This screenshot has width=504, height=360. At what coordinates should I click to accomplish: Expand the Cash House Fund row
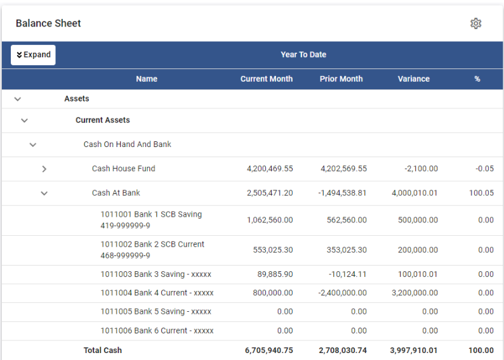[44, 169]
